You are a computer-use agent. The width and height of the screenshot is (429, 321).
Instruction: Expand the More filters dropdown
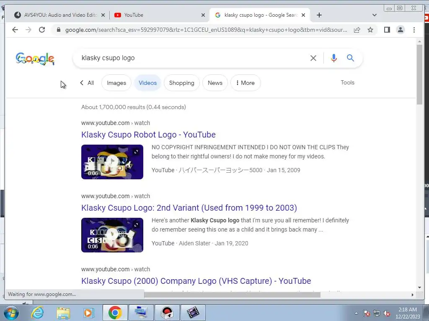[x=246, y=83]
